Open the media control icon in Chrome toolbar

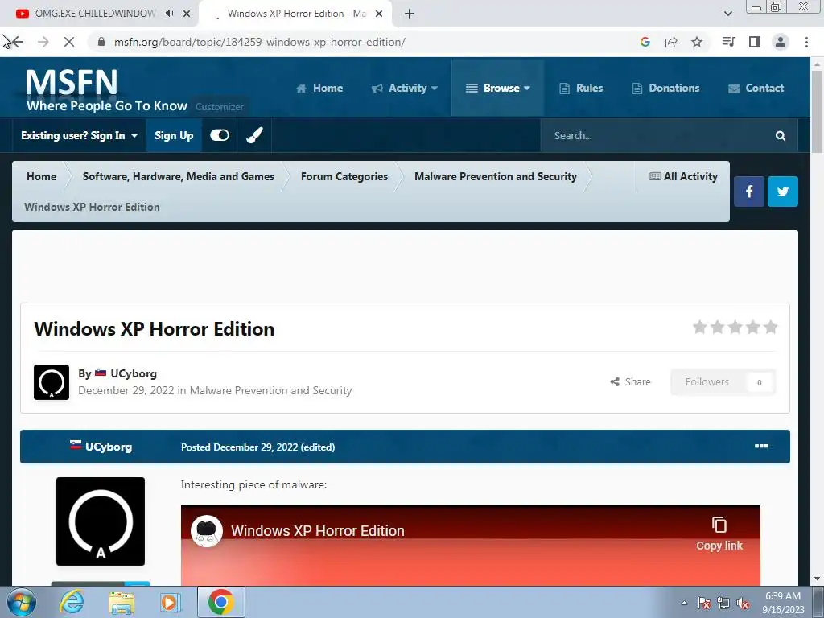point(728,42)
